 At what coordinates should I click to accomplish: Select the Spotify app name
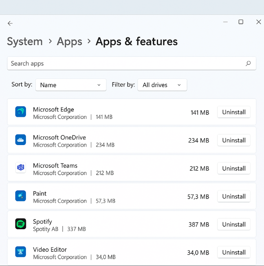(42, 222)
